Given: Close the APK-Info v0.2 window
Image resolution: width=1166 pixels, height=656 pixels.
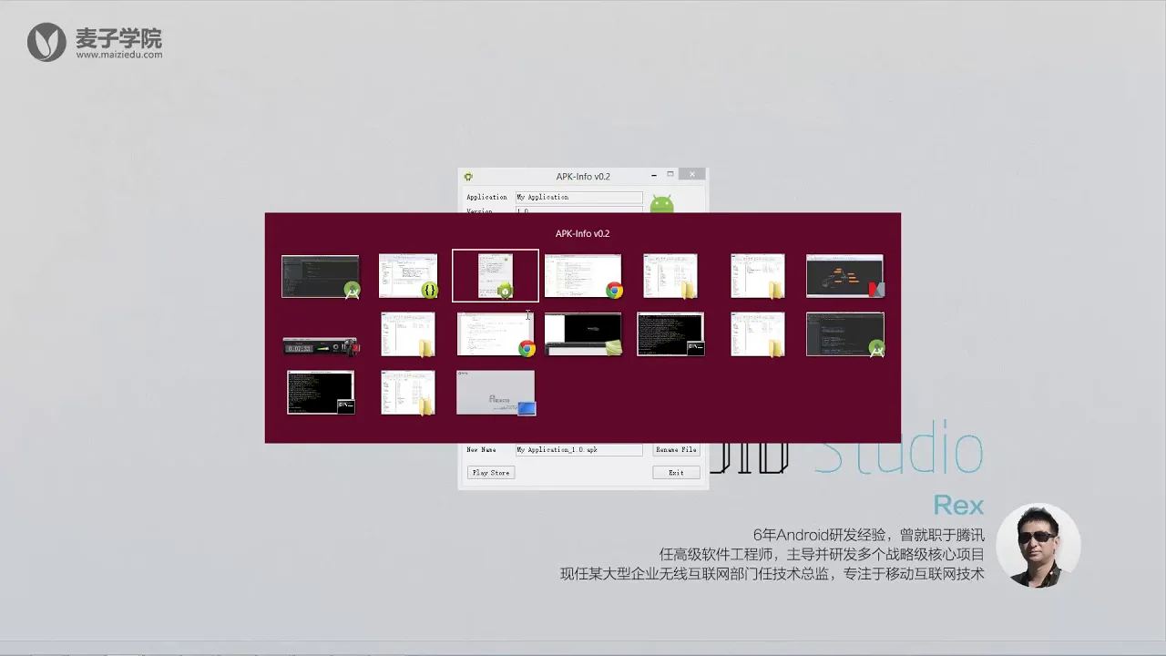Looking at the screenshot, I should click(691, 175).
